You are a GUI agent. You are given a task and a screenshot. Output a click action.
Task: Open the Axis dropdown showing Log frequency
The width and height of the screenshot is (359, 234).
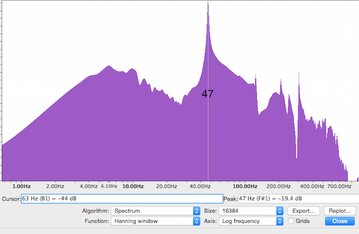[251, 221]
